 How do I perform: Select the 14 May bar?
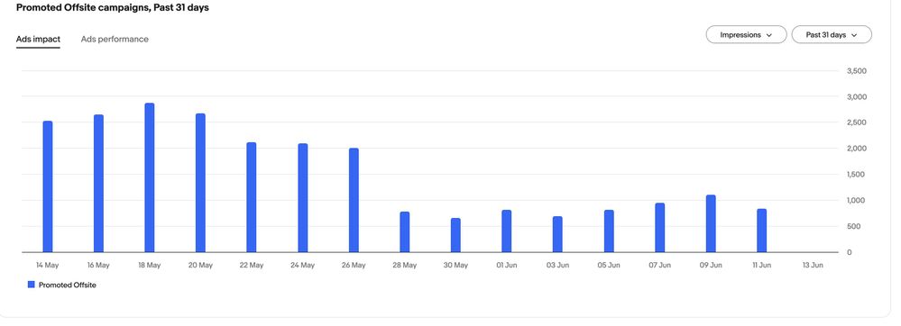click(x=48, y=186)
